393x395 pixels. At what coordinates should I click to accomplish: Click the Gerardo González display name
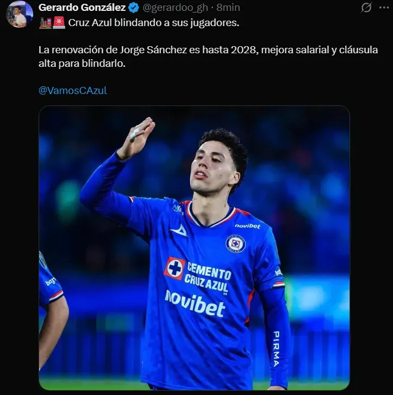(x=82, y=8)
